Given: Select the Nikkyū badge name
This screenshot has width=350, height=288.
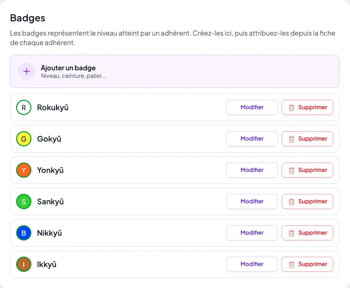Looking at the screenshot, I should pyautogui.click(x=49, y=233).
